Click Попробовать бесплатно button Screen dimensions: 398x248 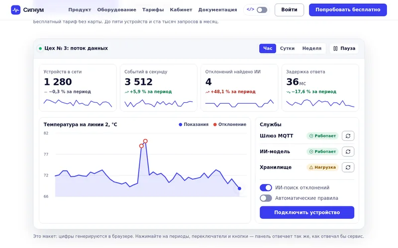click(348, 10)
